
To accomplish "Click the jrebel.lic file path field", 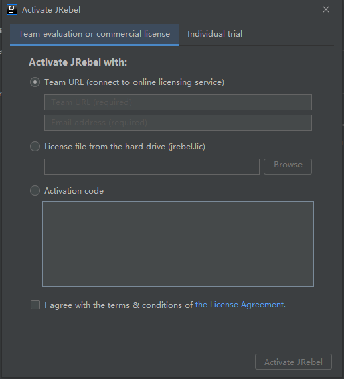I will click(x=152, y=167).
